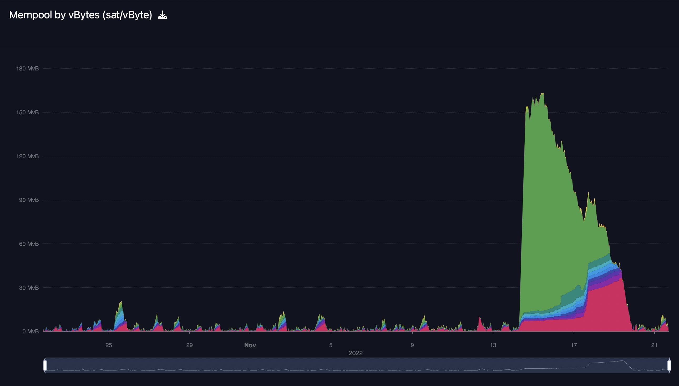This screenshot has height=386, width=679.
Task: Click the 30 MvB y-axis label
Action: pyautogui.click(x=29, y=288)
